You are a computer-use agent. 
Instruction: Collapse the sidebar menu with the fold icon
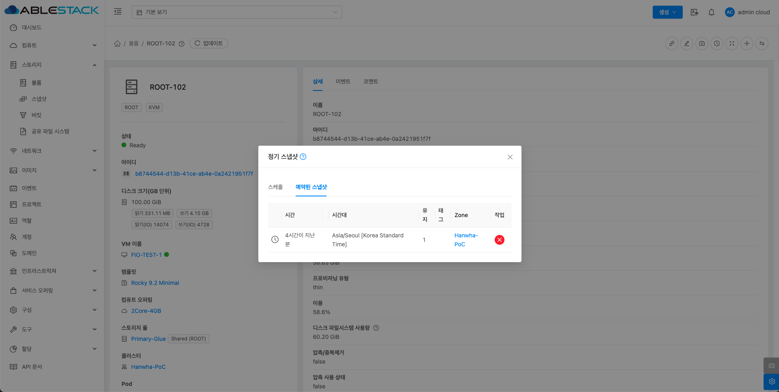(x=118, y=12)
